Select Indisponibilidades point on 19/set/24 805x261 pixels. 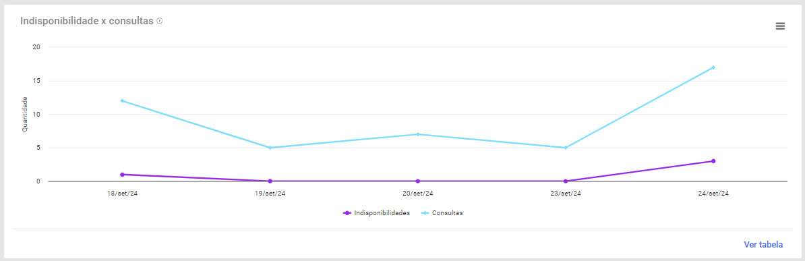point(270,181)
